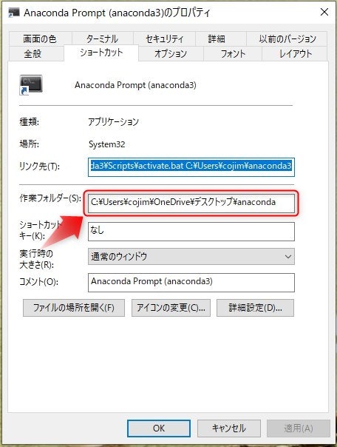The height and width of the screenshot is (447, 337).
Task: Click the 作業フォルダー path field
Action: tap(191, 204)
